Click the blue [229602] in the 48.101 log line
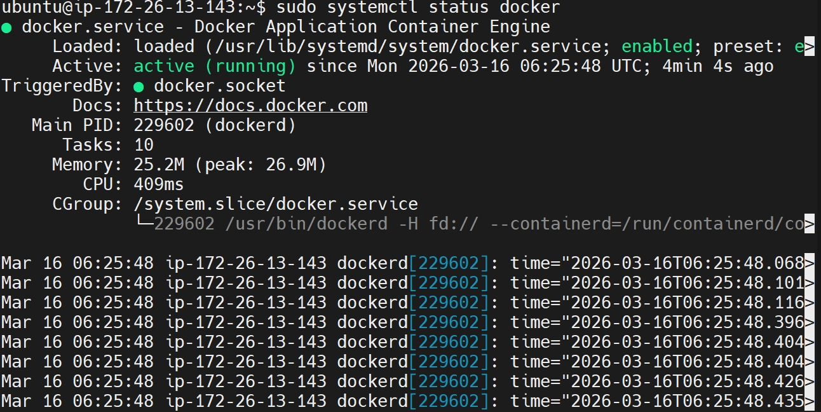 click(449, 283)
